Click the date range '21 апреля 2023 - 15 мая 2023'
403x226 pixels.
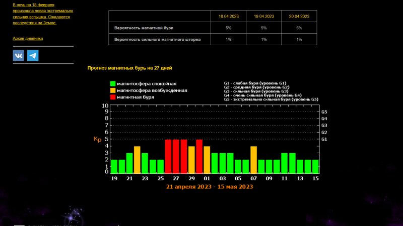(x=210, y=187)
